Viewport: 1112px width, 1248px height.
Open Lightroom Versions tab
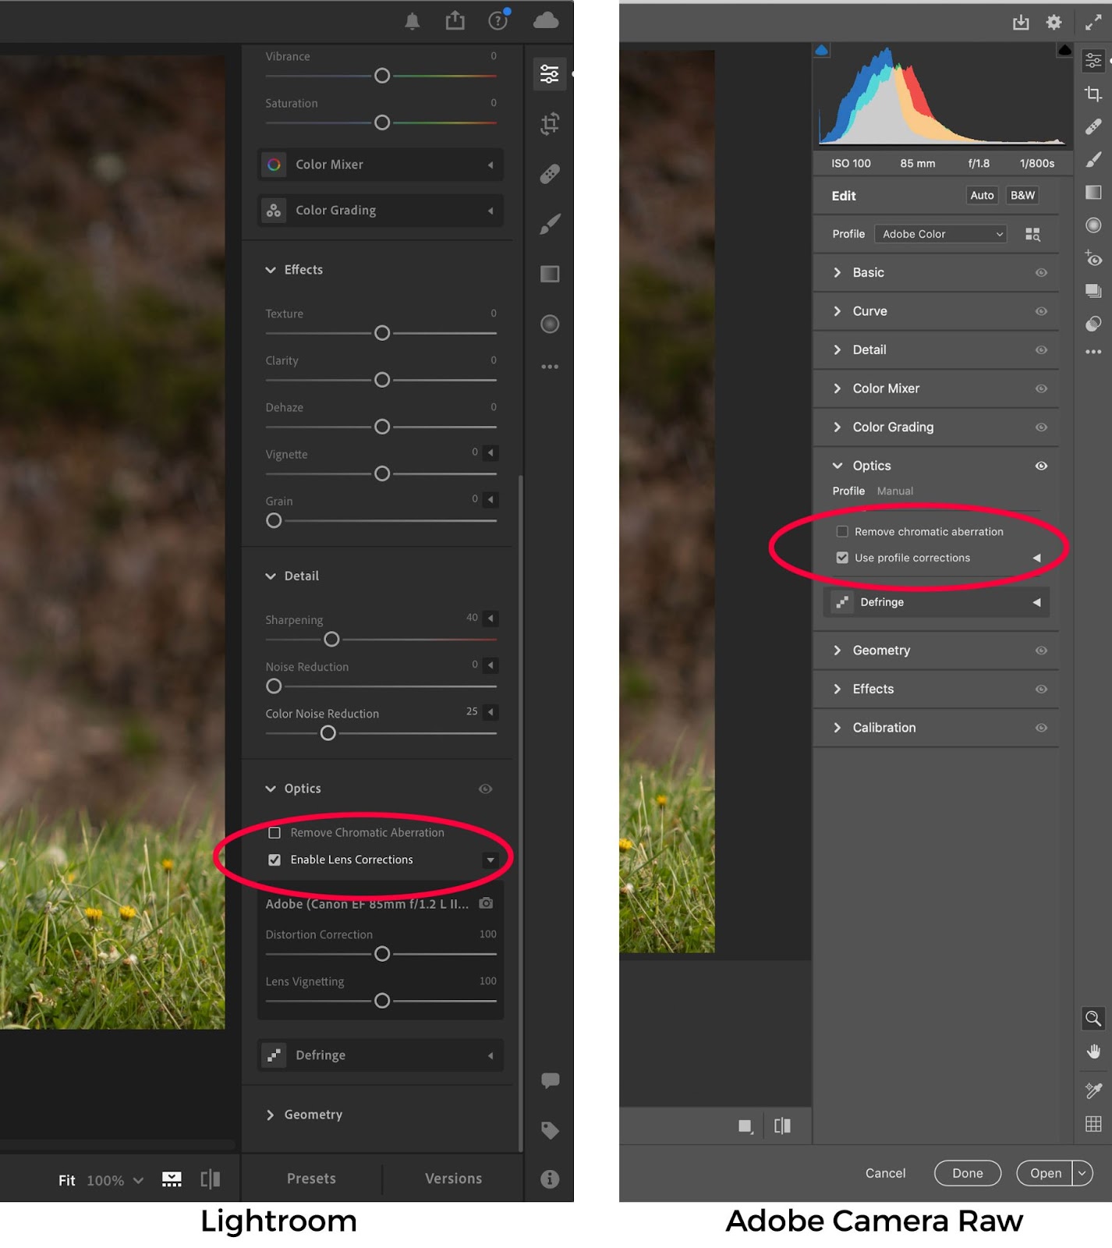pos(453,1179)
